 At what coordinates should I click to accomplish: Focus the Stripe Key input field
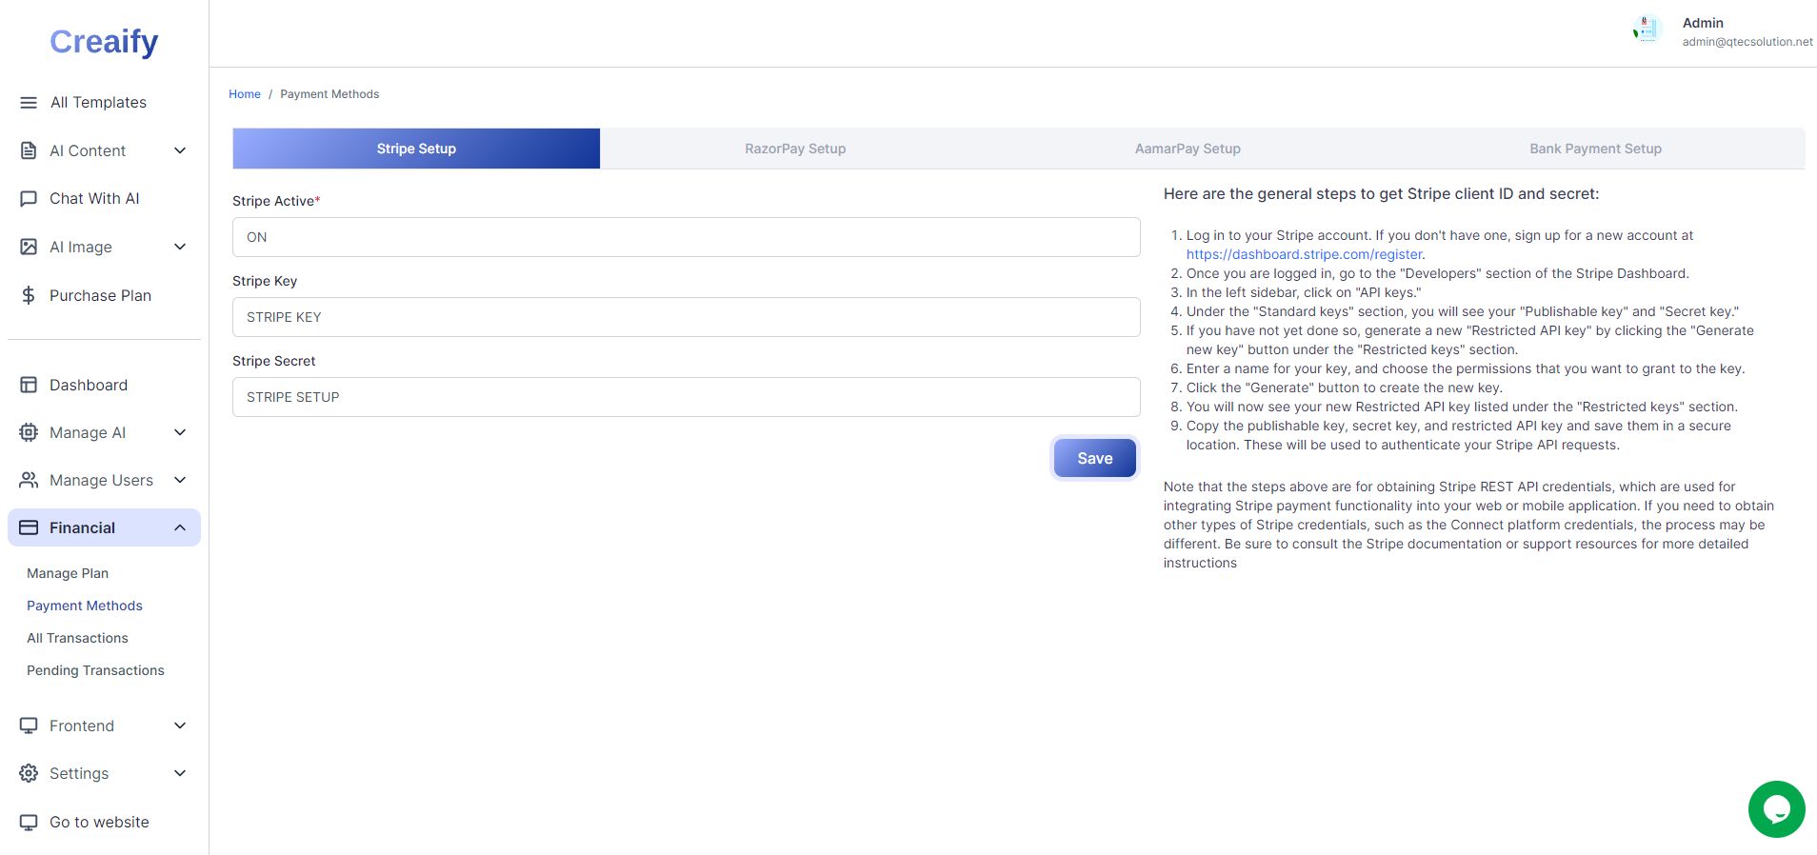686,317
